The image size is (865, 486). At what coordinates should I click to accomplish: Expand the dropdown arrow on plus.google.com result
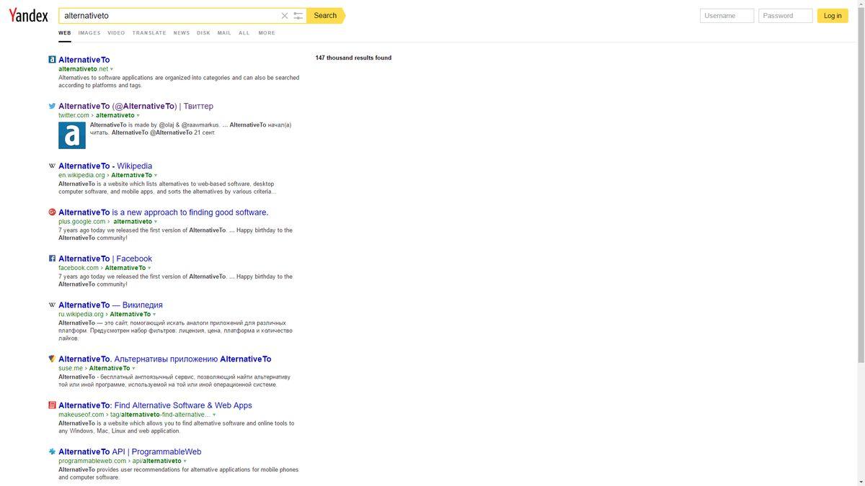[156, 222]
